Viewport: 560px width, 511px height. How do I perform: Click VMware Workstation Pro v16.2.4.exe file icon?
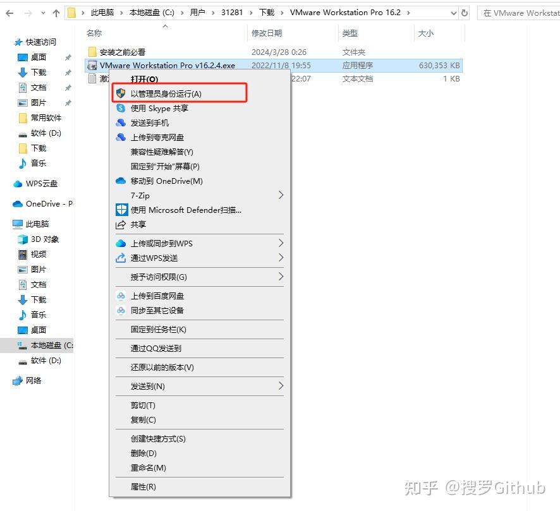[92, 65]
